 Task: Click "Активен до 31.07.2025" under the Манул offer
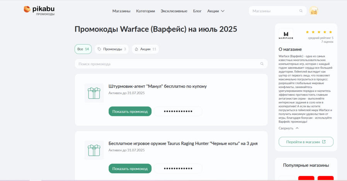[x=127, y=93]
